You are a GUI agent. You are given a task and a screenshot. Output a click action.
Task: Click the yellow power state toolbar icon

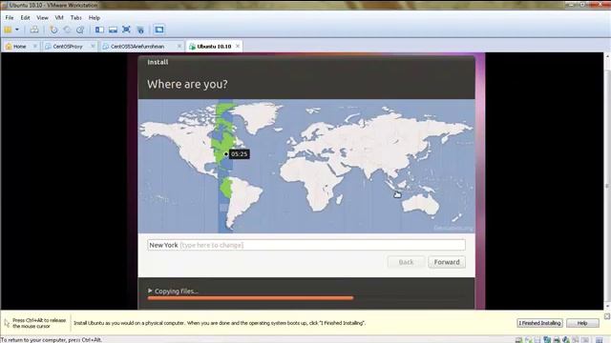click(8, 30)
